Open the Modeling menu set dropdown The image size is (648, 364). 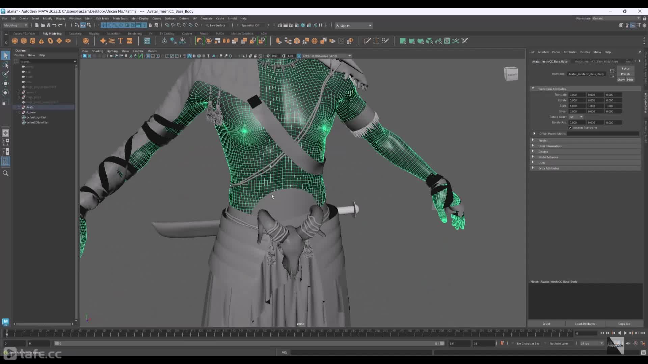click(x=16, y=25)
